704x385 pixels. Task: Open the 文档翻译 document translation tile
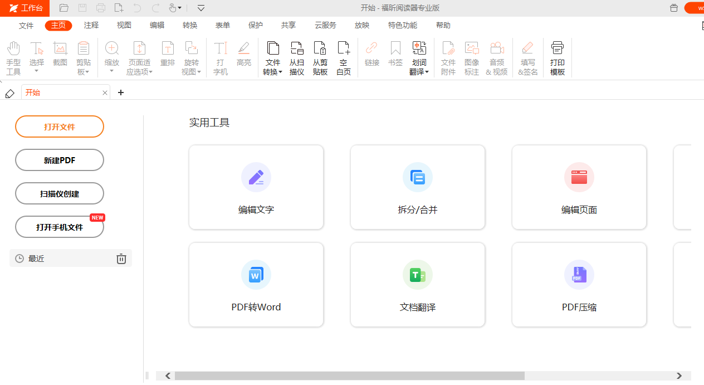[418, 284]
